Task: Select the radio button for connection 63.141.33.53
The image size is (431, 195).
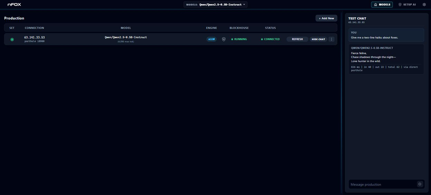Action: click(x=12, y=40)
